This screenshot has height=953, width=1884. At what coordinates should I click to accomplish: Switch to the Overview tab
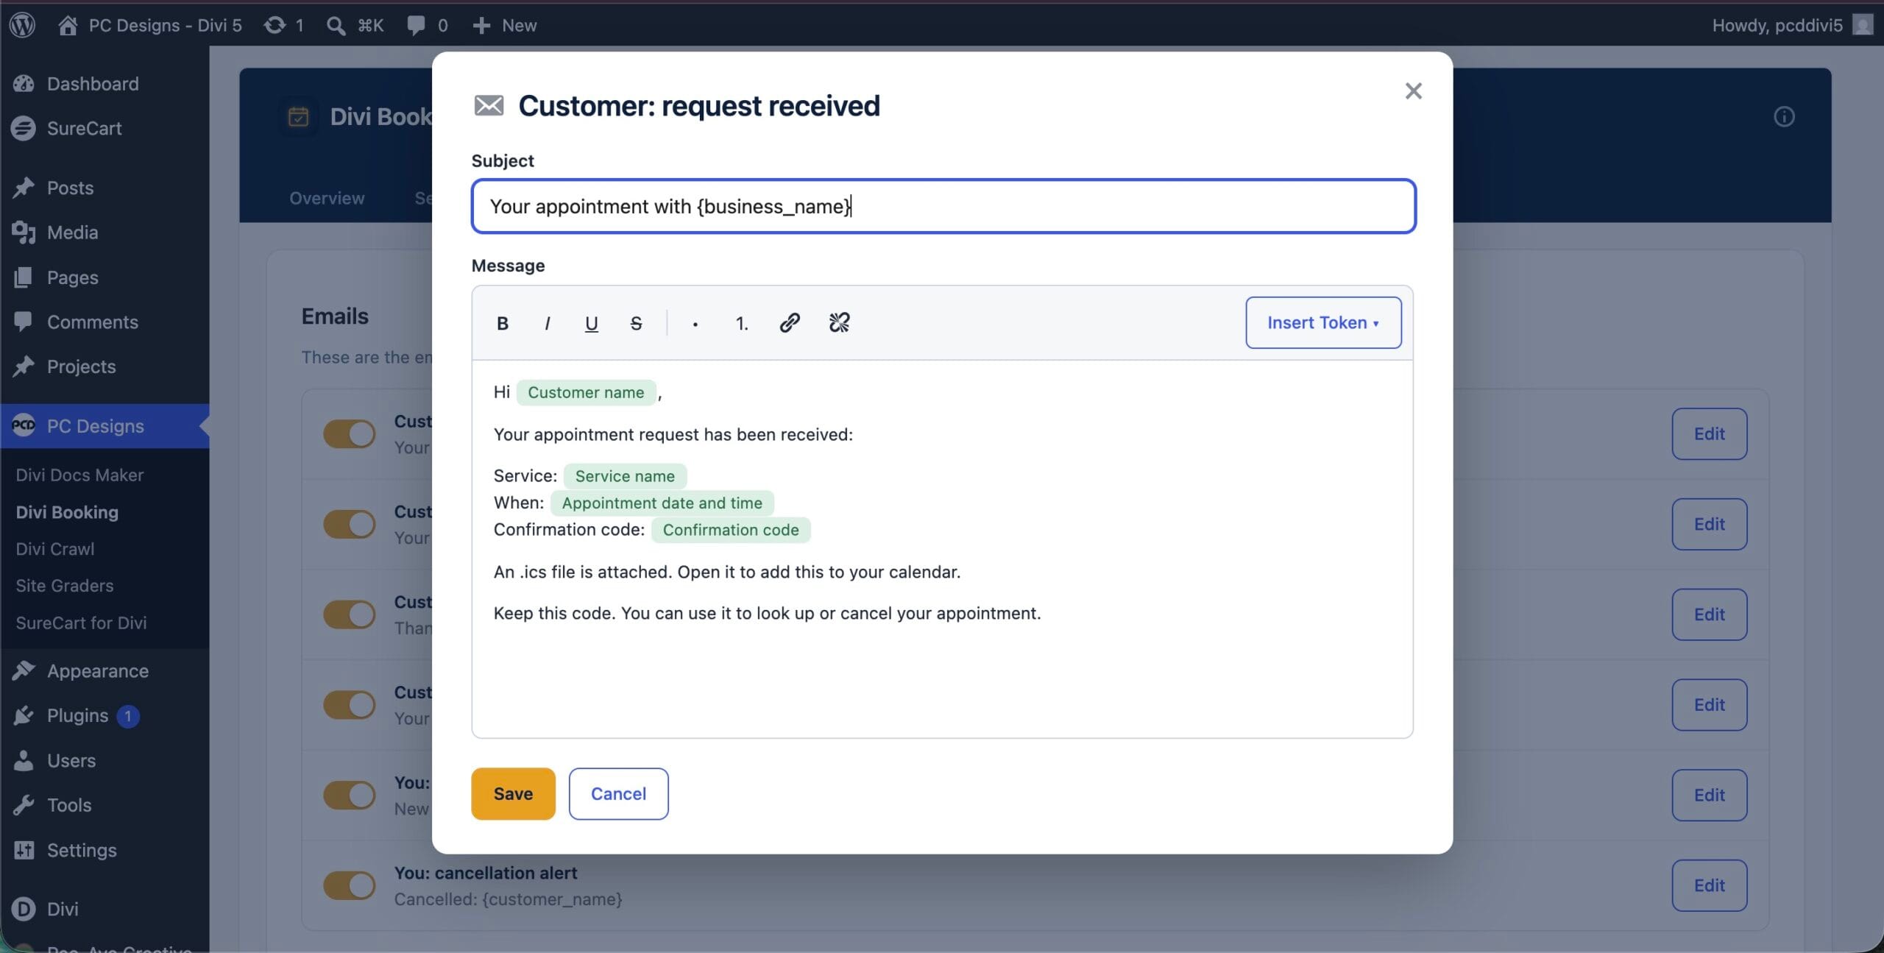pos(327,198)
